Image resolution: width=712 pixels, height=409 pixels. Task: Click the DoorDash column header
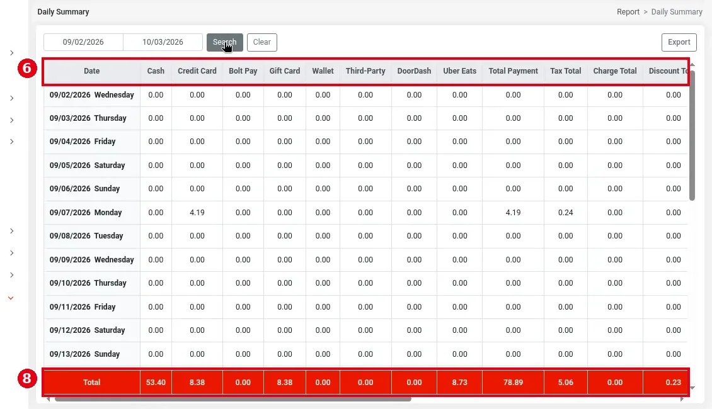click(x=414, y=71)
